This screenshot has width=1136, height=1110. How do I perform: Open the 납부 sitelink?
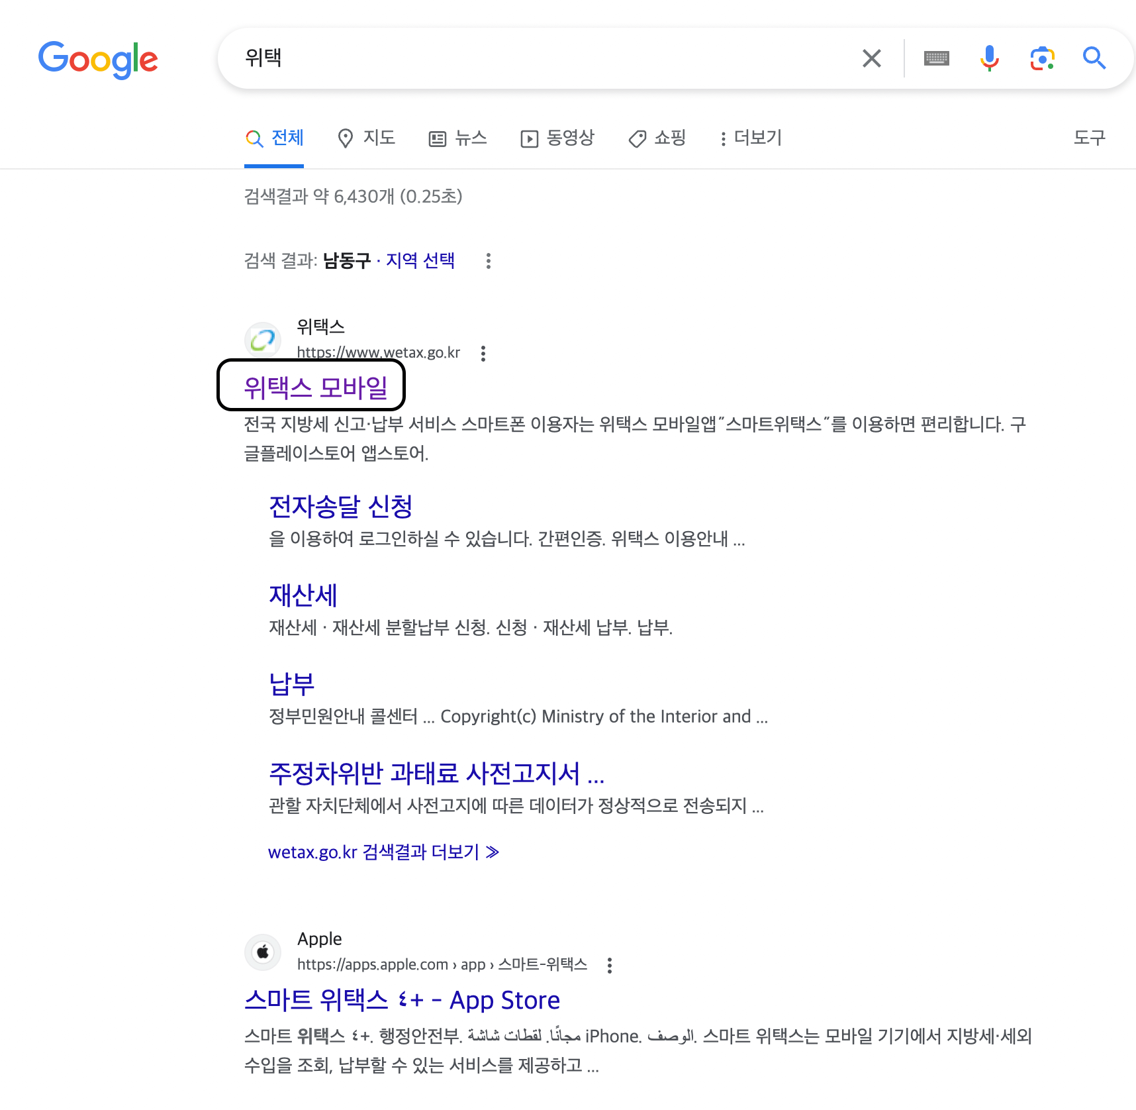point(291,684)
